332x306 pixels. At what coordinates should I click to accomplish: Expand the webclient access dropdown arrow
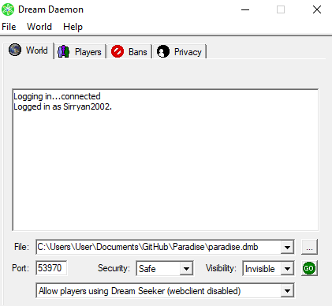(x=287, y=291)
